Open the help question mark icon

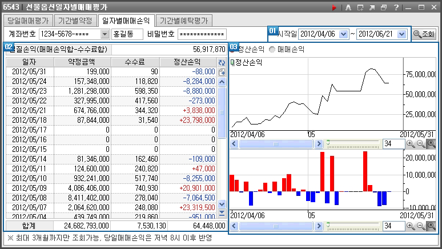[x=396, y=7]
